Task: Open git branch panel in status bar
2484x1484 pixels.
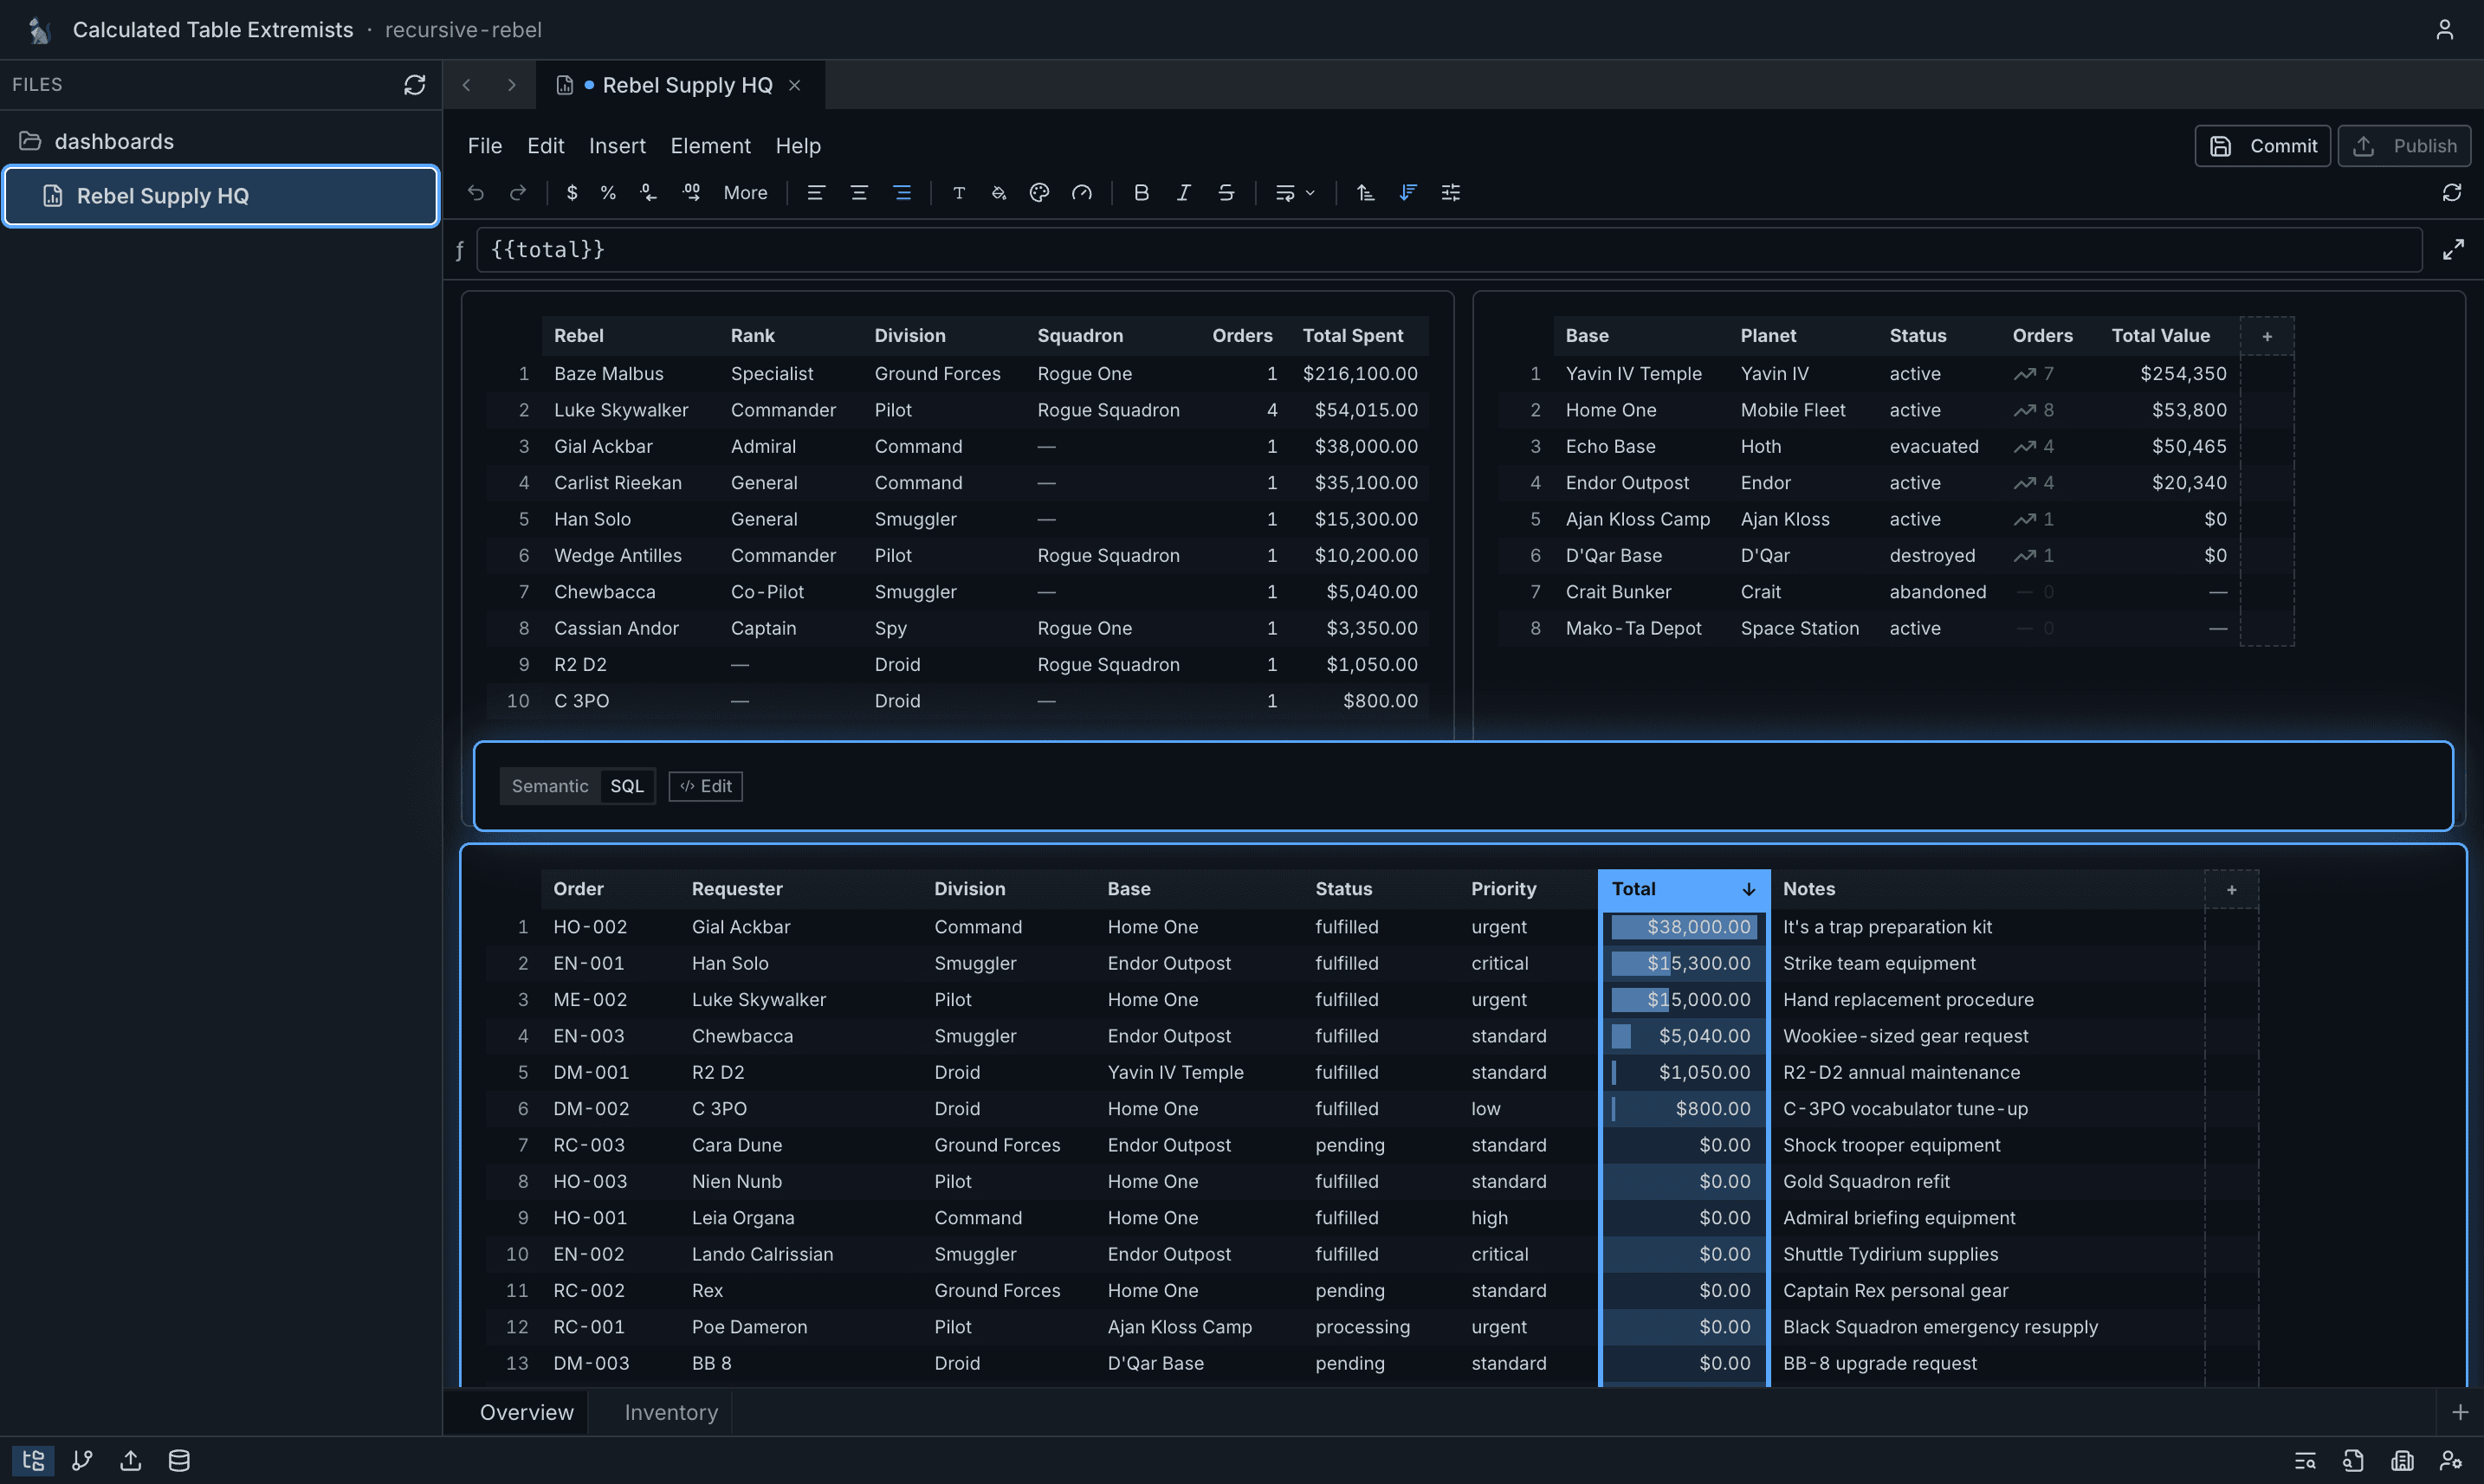Action: [81, 1460]
